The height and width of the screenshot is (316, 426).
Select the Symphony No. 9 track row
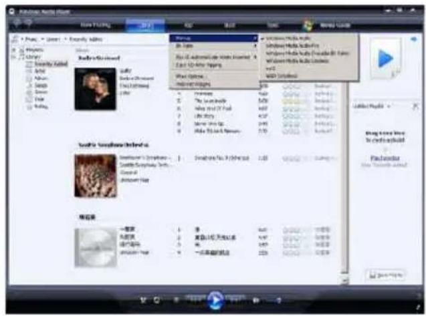point(255,158)
